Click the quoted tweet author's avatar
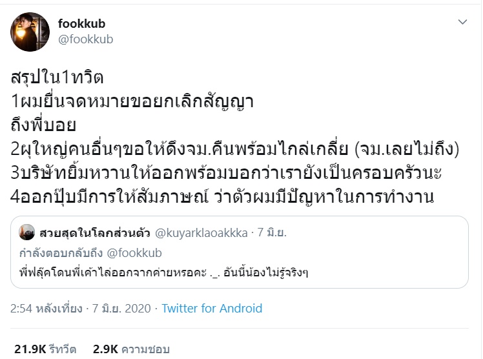 (28, 232)
